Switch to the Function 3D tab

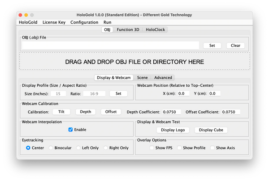(x=128, y=29)
